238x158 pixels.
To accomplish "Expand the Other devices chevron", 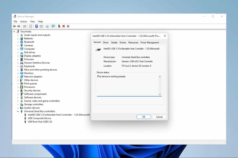I will click(x=18, y=80).
